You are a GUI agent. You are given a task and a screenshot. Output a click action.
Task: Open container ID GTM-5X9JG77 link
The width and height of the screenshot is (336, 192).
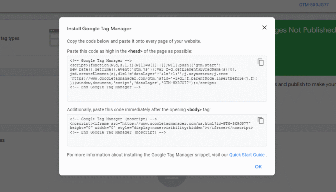(314, 5)
